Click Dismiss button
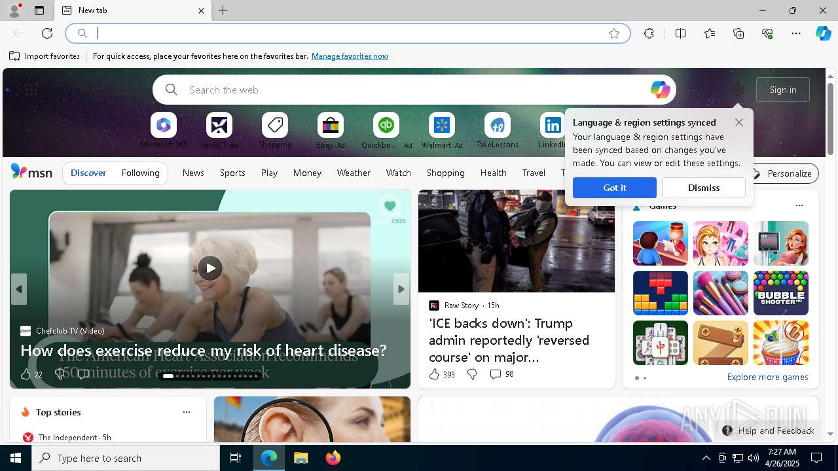The height and width of the screenshot is (471, 838). coord(704,188)
